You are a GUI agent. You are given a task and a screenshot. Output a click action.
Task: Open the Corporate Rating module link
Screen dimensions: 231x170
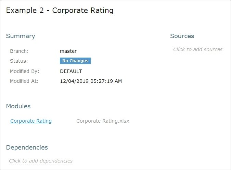[x=31, y=121]
